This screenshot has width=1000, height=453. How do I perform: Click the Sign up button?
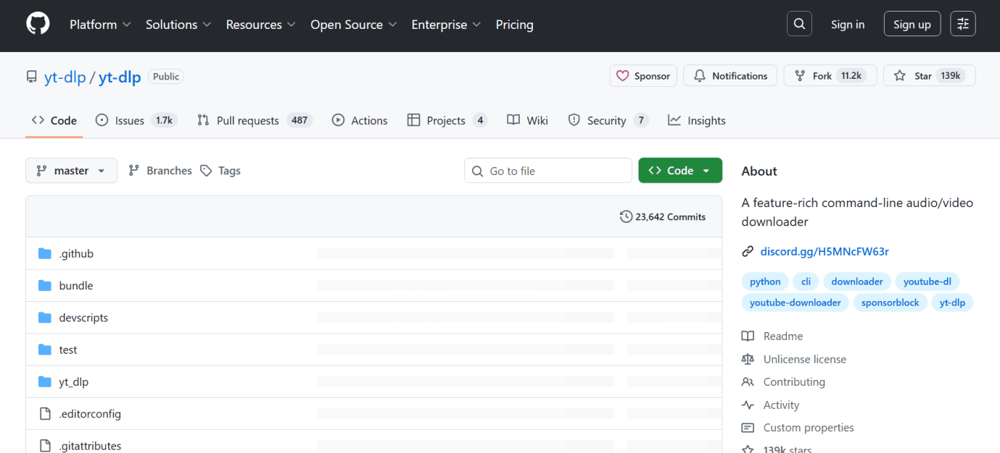[x=912, y=25]
